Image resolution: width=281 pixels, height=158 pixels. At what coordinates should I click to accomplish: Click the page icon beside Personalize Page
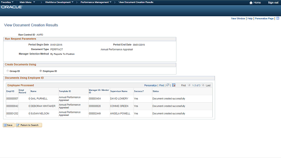point(277,18)
